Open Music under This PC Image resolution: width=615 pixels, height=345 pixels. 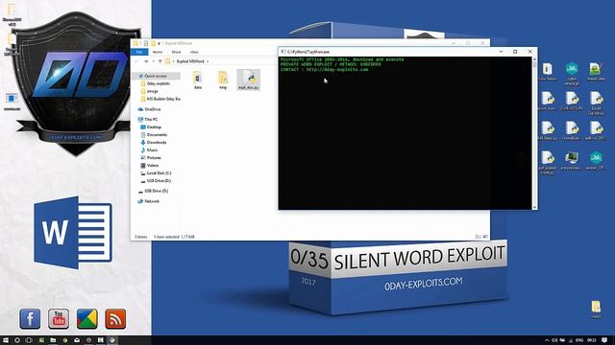[x=152, y=150]
